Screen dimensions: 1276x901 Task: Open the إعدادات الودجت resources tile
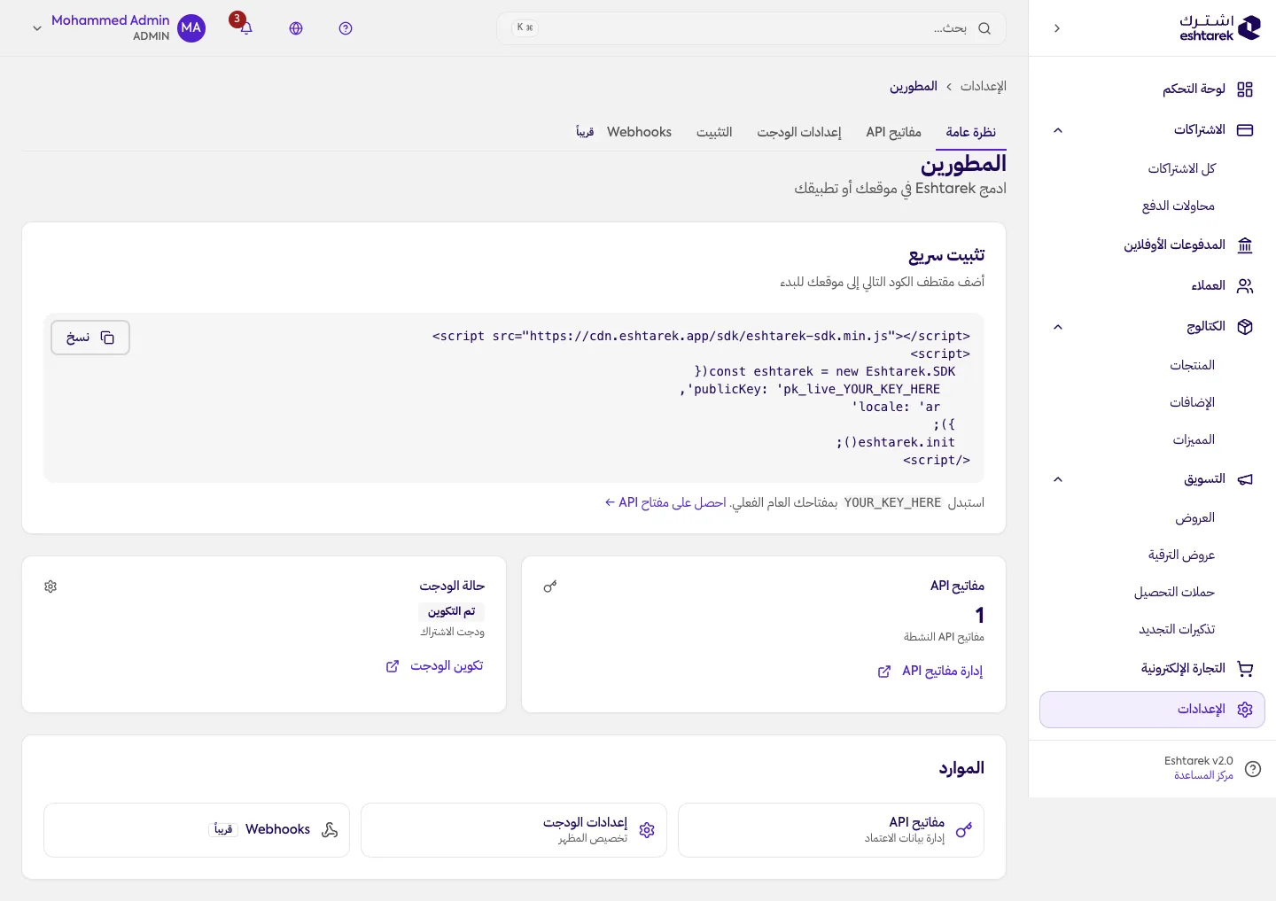click(514, 830)
